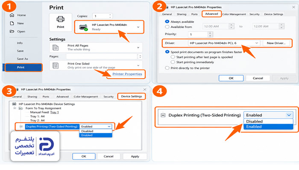Choose Disabled in panel 4 list
The height and width of the screenshot is (170, 299).
[268, 122]
